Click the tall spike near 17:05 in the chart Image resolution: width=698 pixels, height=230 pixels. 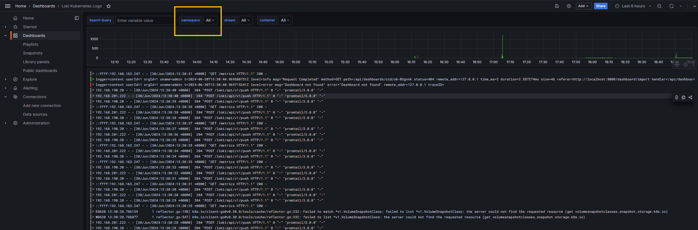pyautogui.click(x=502, y=46)
